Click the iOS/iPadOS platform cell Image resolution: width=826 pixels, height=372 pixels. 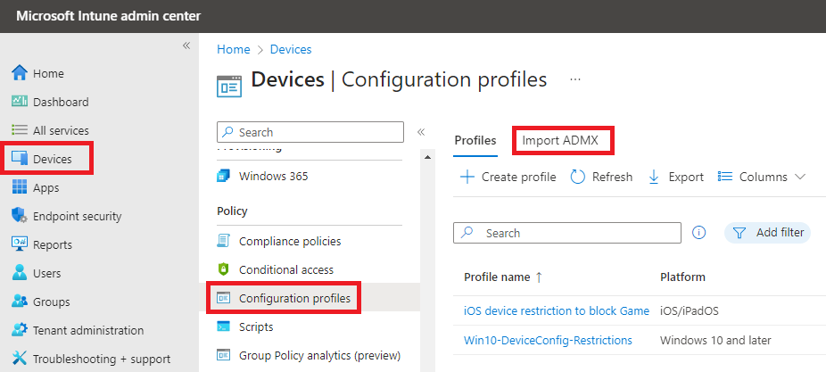pyautogui.click(x=689, y=310)
